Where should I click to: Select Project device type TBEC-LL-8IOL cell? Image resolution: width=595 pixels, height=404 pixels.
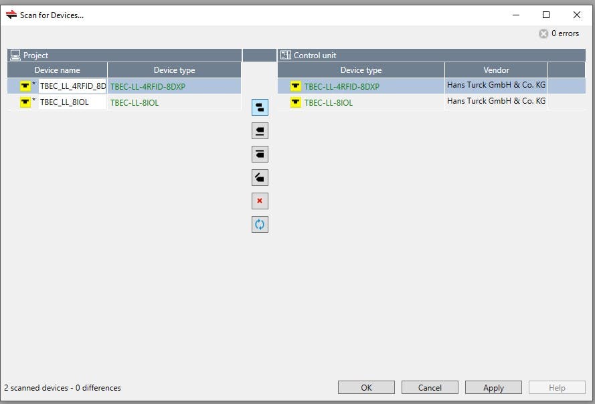[x=174, y=102]
